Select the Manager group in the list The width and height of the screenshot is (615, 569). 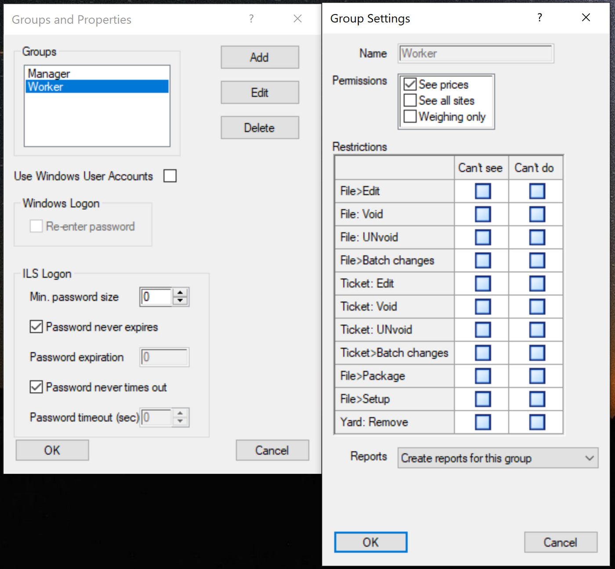point(48,73)
